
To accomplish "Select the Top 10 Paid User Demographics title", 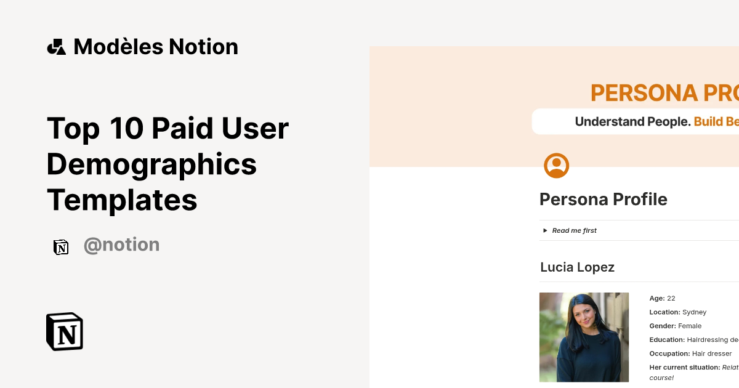I will pyautogui.click(x=168, y=164).
